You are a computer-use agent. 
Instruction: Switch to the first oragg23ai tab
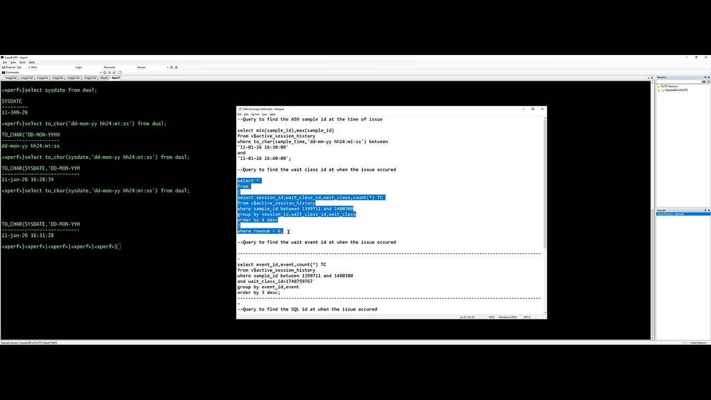[11, 78]
